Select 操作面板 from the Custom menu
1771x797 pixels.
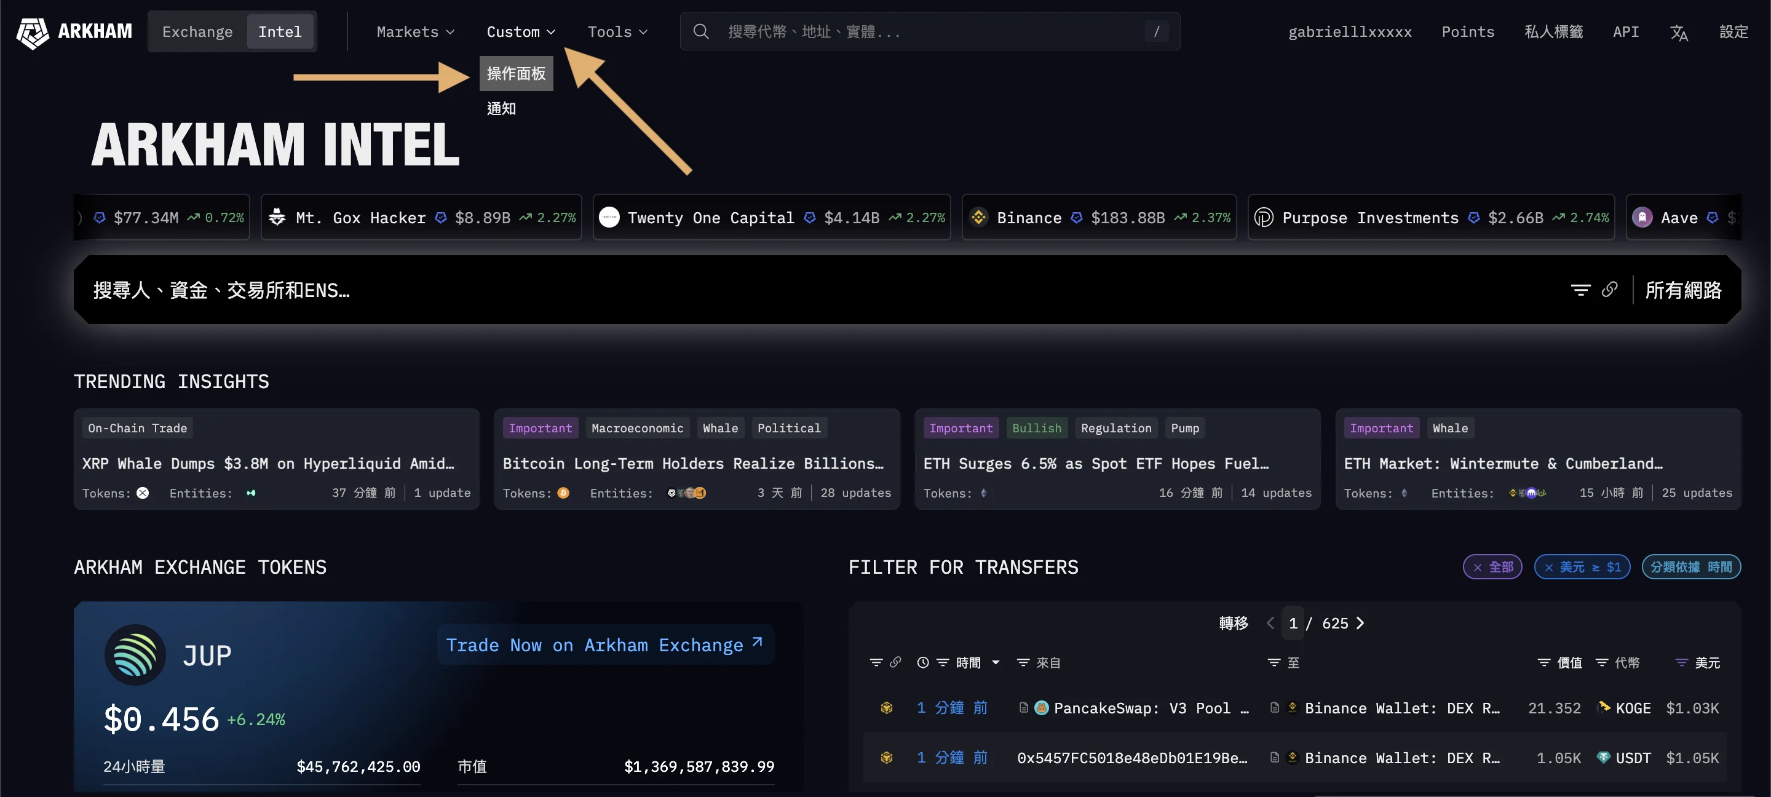(x=517, y=74)
